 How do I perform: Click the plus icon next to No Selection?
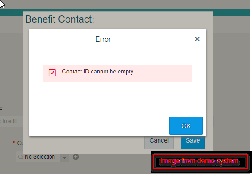coord(76,157)
